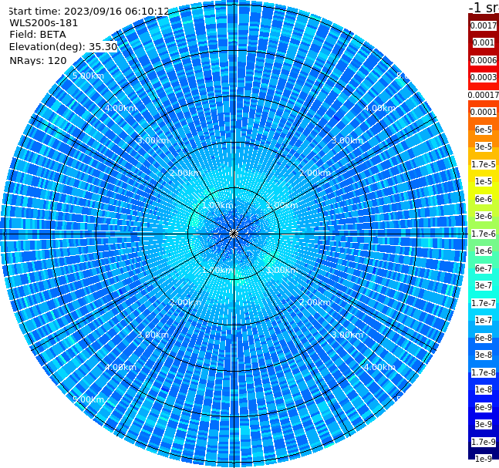Select the 6e-9 scale label
The width and height of the screenshot is (499, 468).
click(x=484, y=407)
